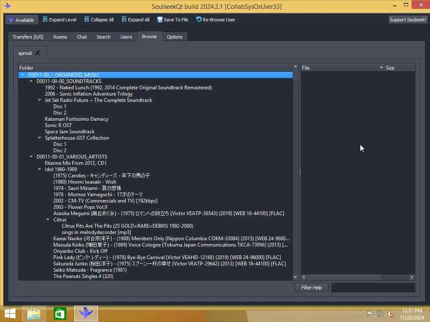
Task: Collapse Jet Set Radio Future soundtrack folder
Action: (39, 100)
